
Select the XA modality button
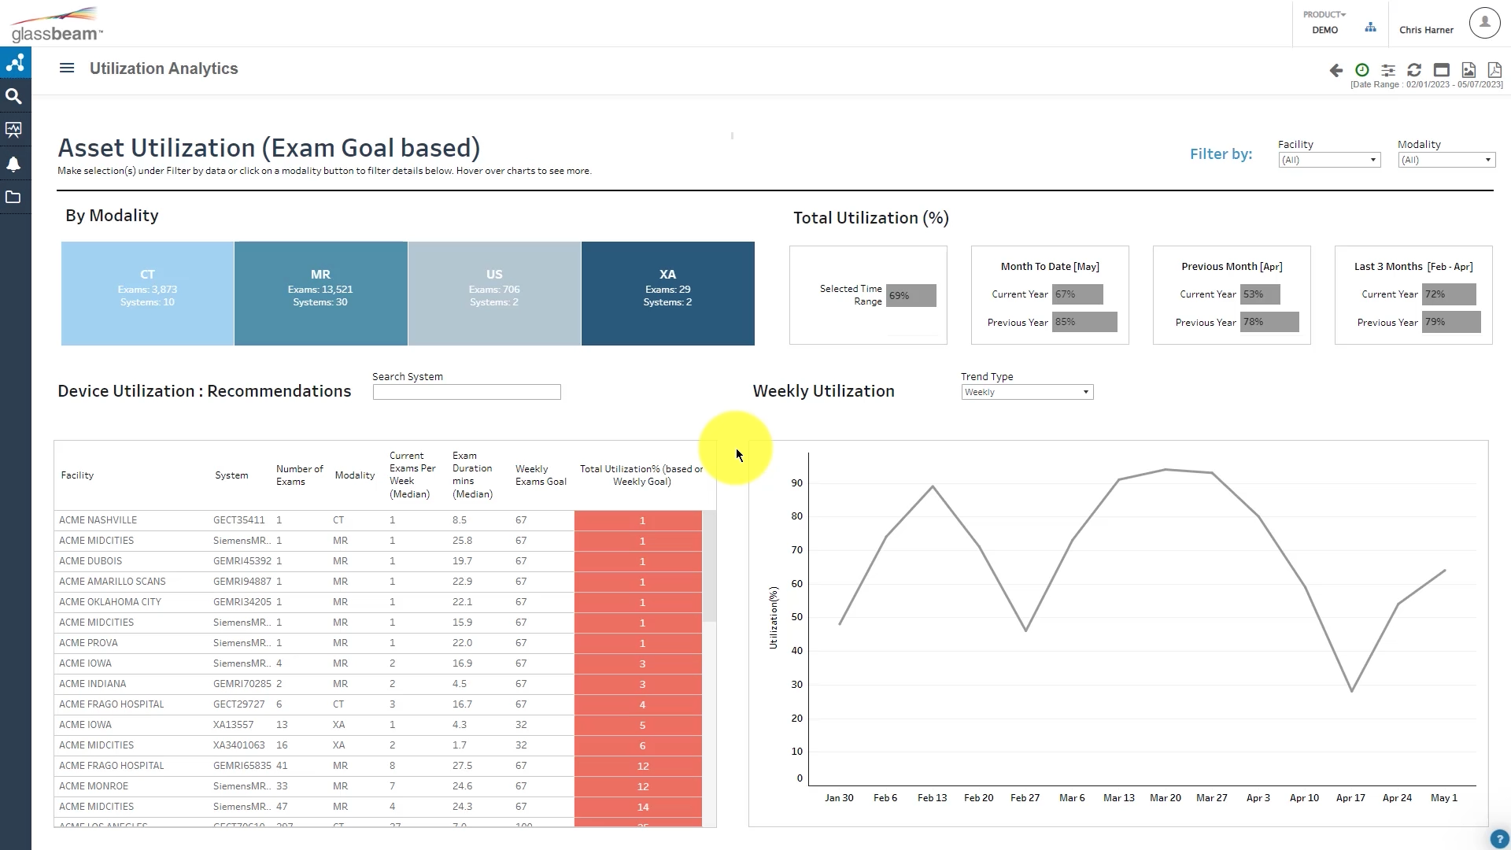667,293
